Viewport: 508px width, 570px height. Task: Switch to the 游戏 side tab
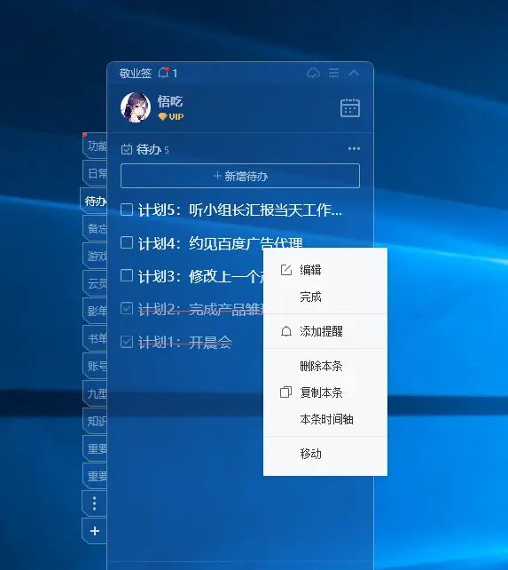pyautogui.click(x=95, y=256)
